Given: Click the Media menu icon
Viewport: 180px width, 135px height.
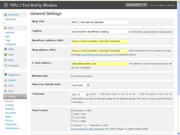Looking at the screenshot, I should tap(6, 49).
